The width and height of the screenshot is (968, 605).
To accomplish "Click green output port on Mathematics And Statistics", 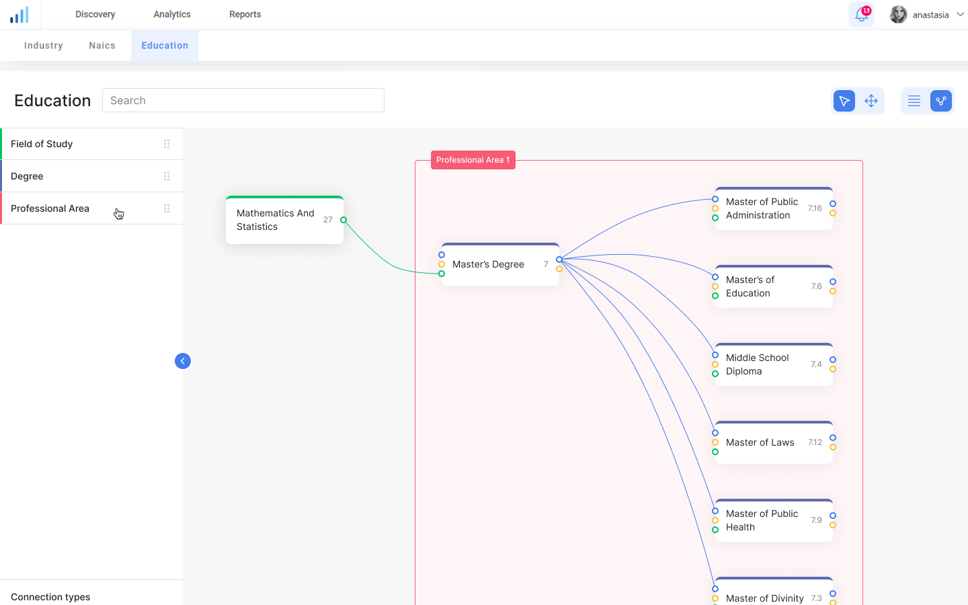I will [x=344, y=220].
